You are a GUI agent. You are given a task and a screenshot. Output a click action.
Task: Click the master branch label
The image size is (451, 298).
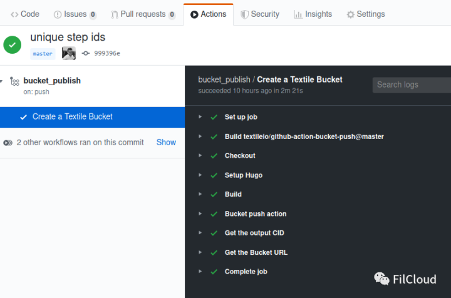click(x=43, y=54)
